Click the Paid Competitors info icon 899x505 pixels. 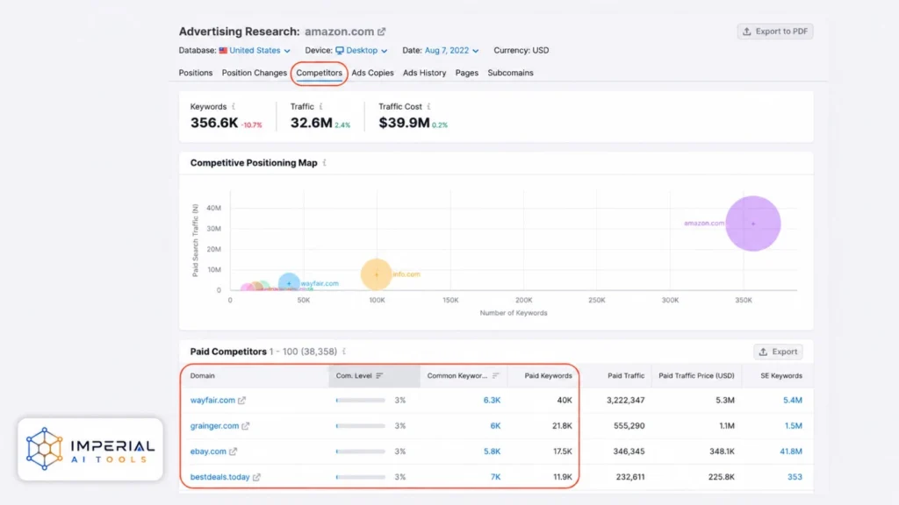344,352
